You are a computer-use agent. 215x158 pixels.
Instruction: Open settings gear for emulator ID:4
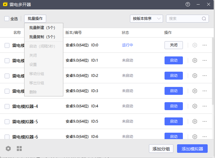[195, 106]
